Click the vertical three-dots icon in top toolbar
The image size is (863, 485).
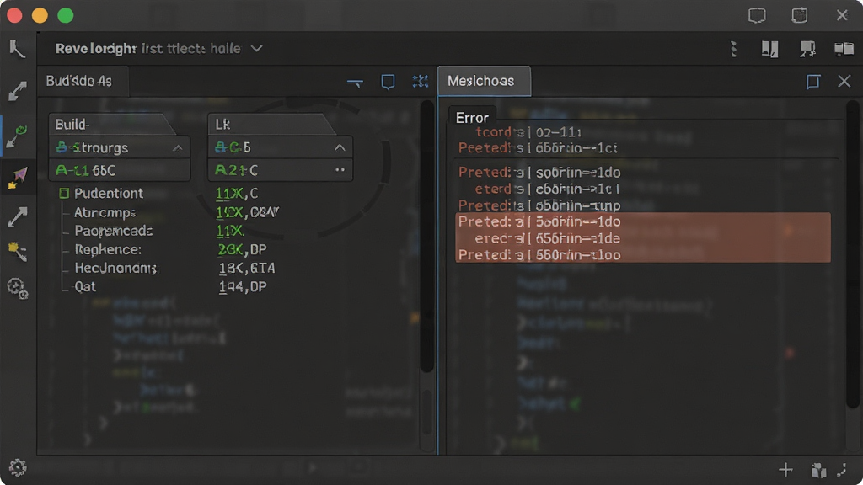pos(734,49)
